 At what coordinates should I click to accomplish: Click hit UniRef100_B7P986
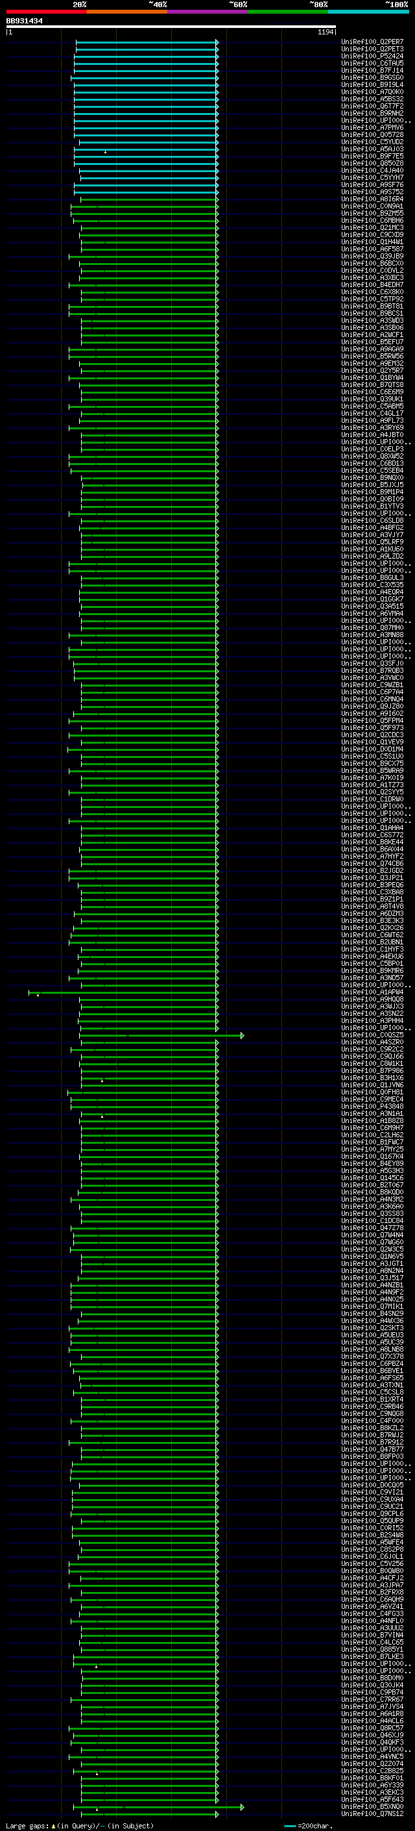point(372,1071)
